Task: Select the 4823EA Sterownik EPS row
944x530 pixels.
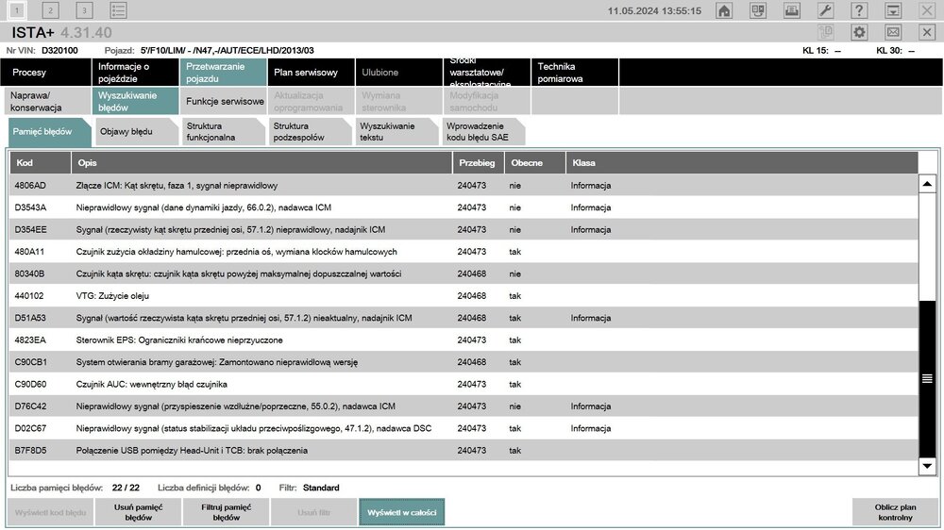Action: (464, 340)
